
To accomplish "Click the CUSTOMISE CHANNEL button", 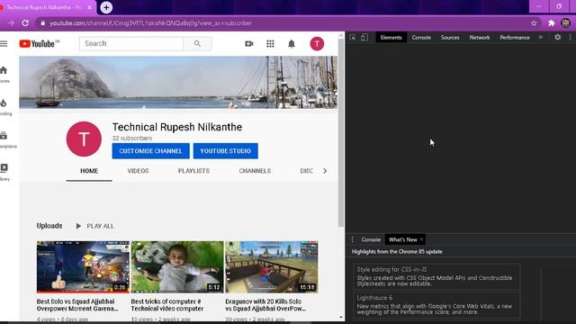I will 150,151.
